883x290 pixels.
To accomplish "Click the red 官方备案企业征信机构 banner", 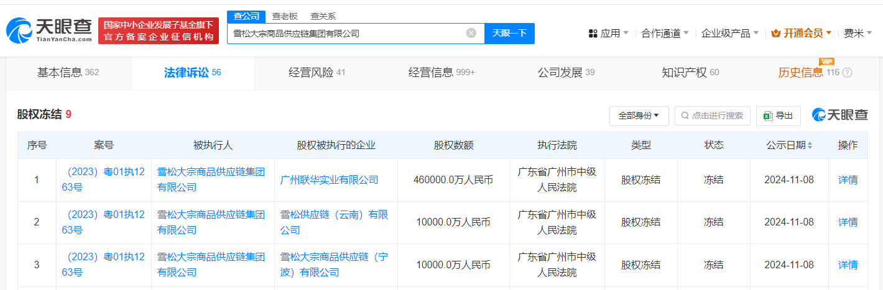I will [x=159, y=31].
